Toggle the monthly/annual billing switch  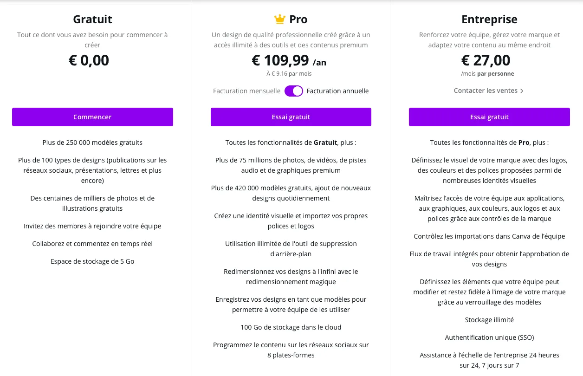[294, 91]
